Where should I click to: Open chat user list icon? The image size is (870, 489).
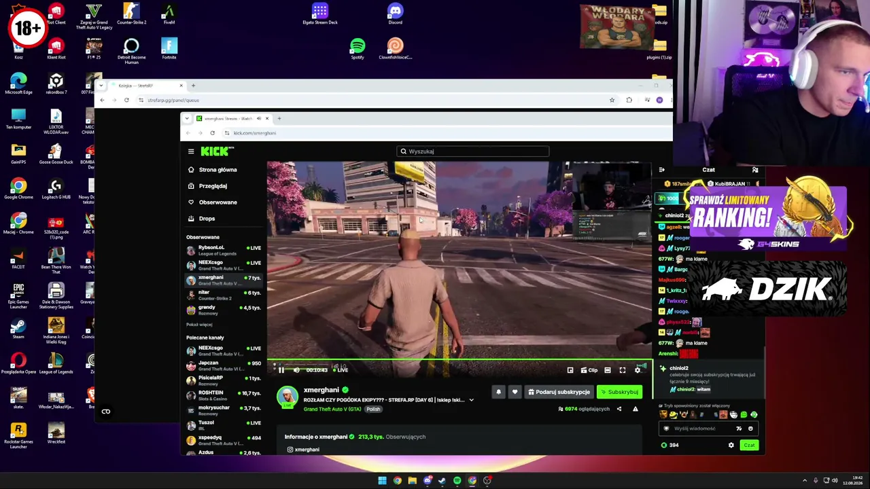pyautogui.click(x=755, y=170)
